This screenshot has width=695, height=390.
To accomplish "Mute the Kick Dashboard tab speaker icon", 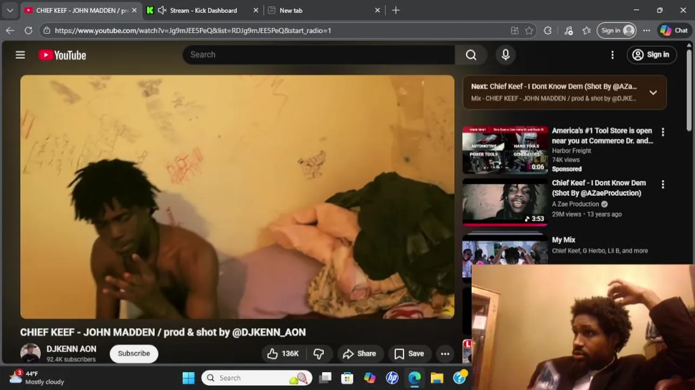I will tap(161, 10).
